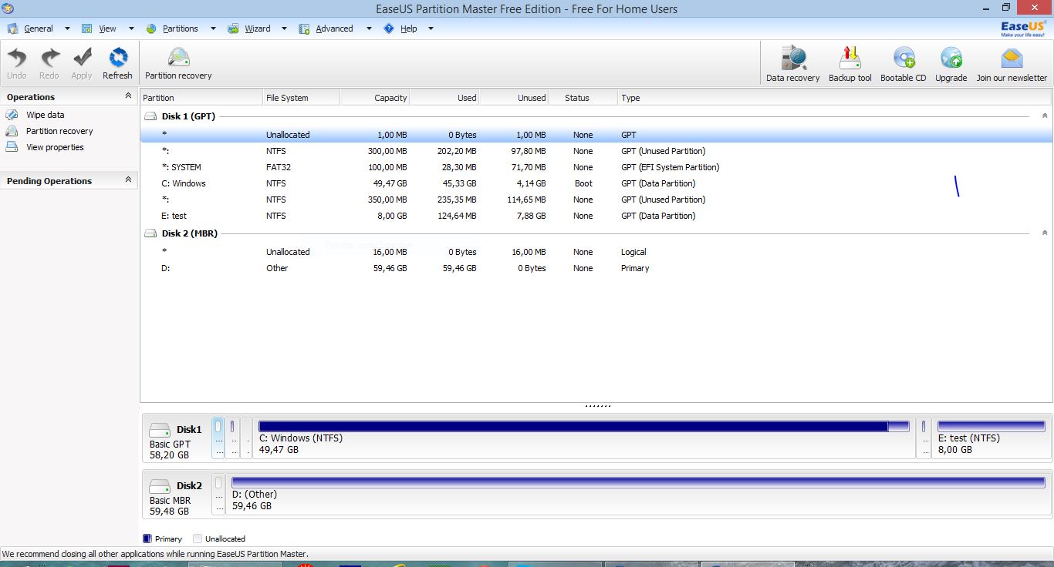This screenshot has height=567, width=1054.
Task: Select the 350,00 MB NTFS partition row
Action: click(596, 200)
